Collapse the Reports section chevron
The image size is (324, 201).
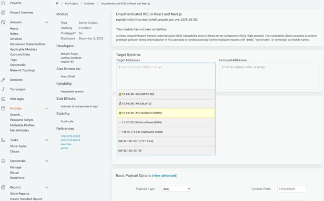point(47,187)
